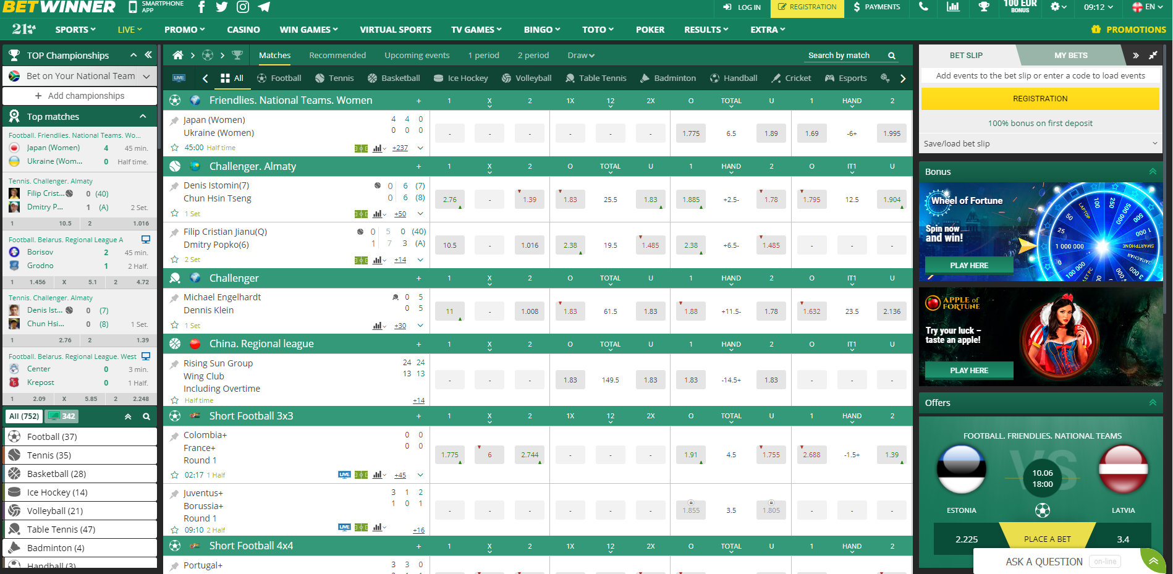
Task: Open the SPORTS dropdown menu
Action: pos(75,30)
